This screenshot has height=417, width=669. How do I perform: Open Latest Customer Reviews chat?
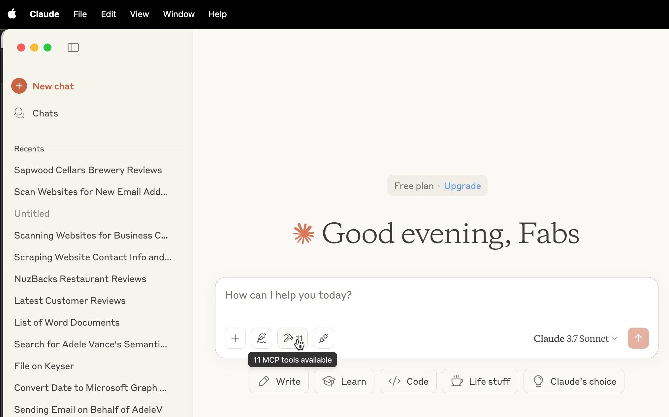pos(70,301)
